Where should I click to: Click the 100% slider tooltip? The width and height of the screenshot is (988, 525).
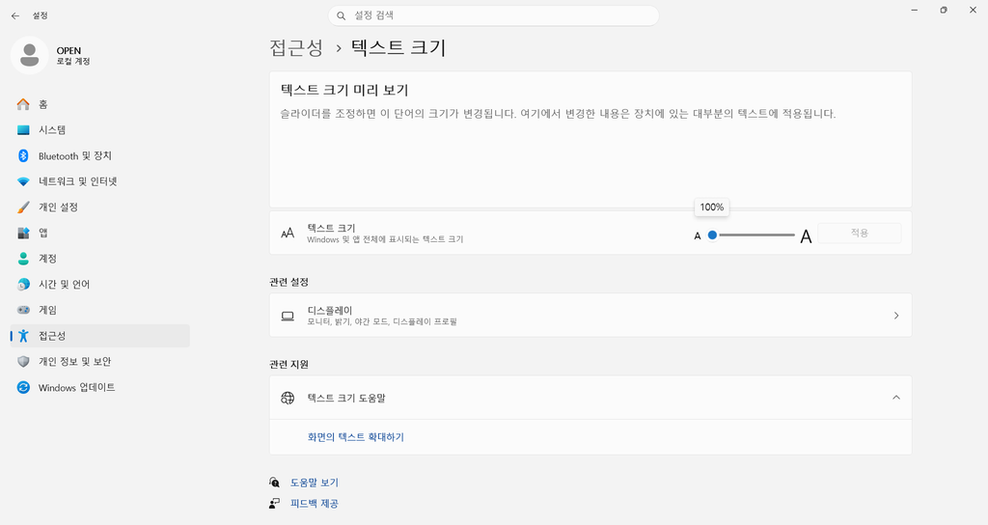pyautogui.click(x=712, y=207)
